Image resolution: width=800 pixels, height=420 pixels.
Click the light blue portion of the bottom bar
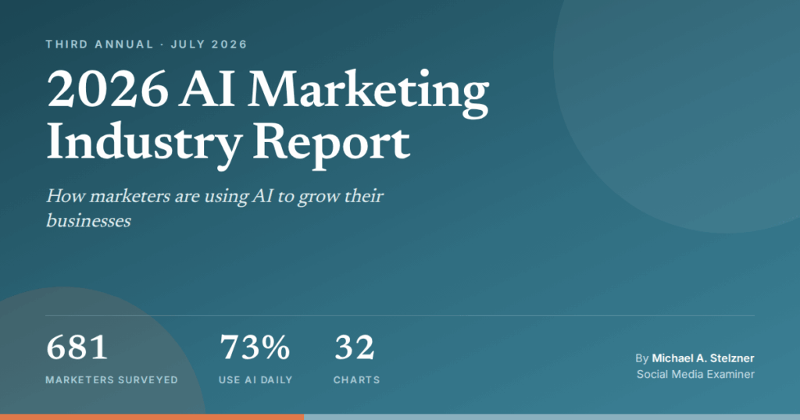coord(552,417)
